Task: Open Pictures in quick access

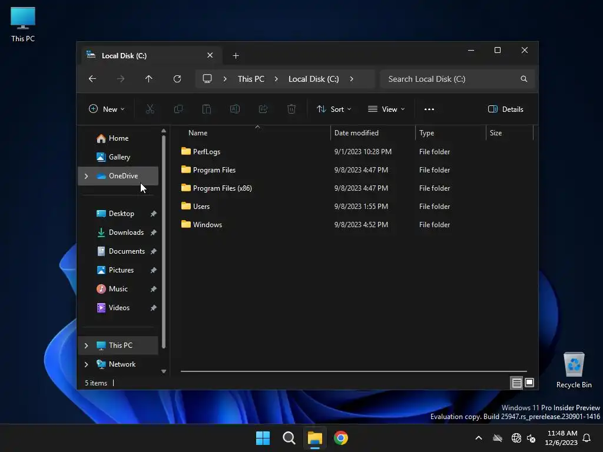Action: coord(118,270)
